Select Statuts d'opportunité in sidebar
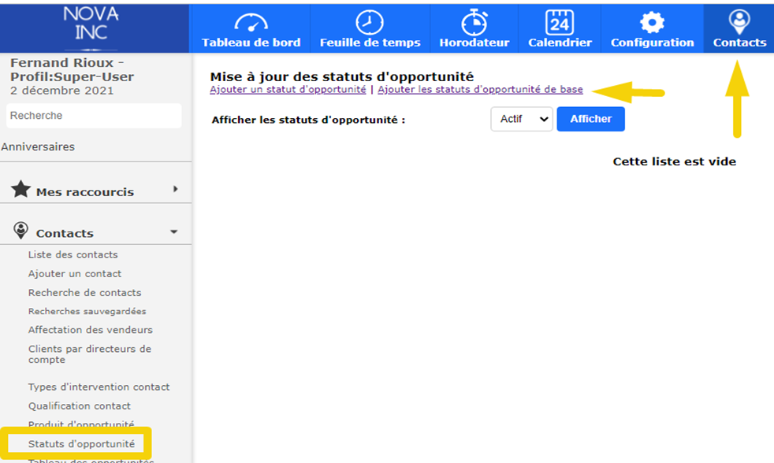Image resolution: width=774 pixels, height=463 pixels. [81, 443]
